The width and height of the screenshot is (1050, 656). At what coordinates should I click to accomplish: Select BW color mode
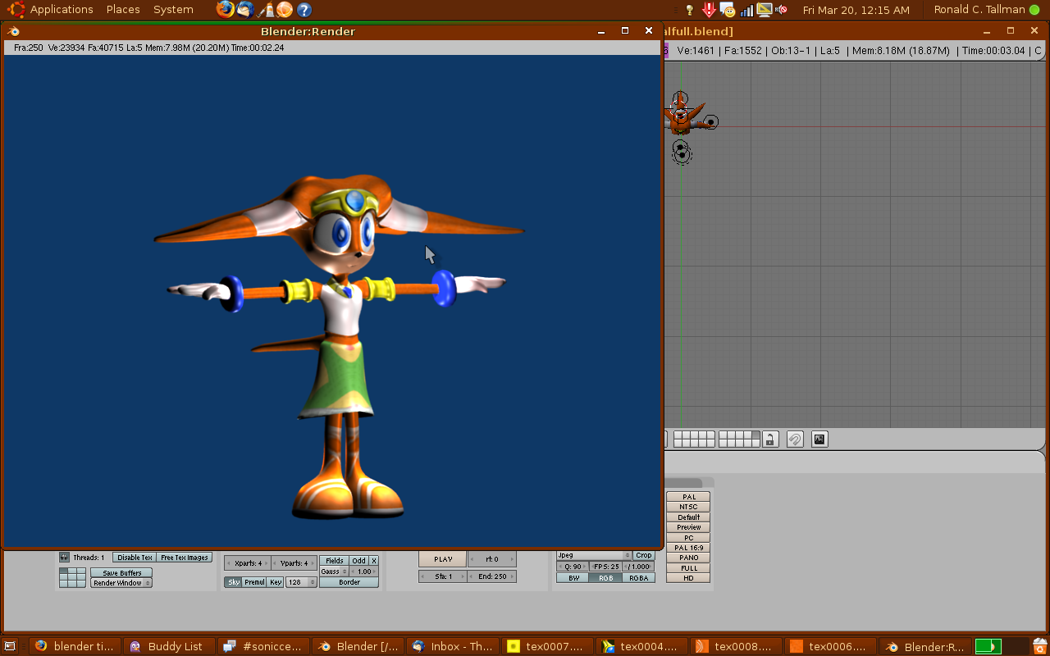tap(573, 578)
